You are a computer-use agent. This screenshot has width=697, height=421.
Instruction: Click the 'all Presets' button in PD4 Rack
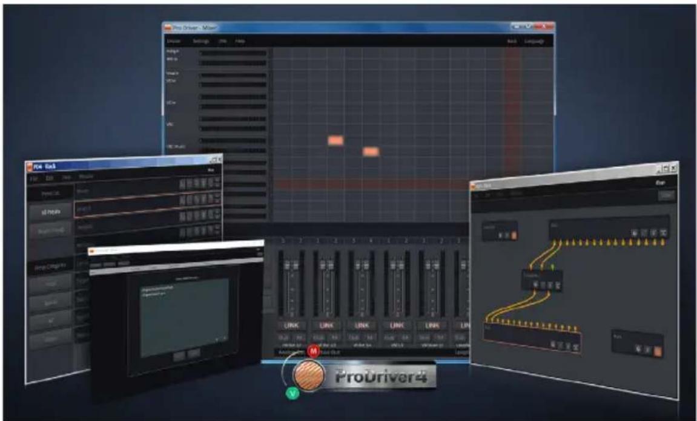point(51,212)
